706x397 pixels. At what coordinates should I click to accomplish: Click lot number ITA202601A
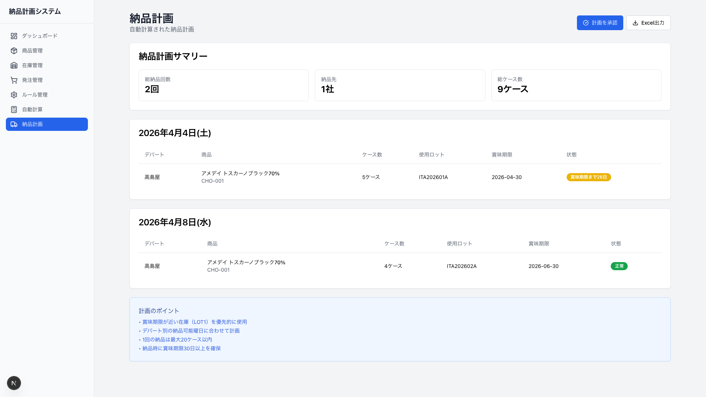coord(434,177)
